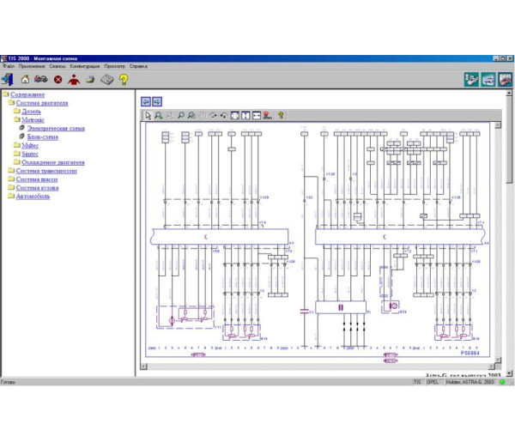515x442 pixels.
Task: Open the Файл menu
Action: (x=9, y=66)
